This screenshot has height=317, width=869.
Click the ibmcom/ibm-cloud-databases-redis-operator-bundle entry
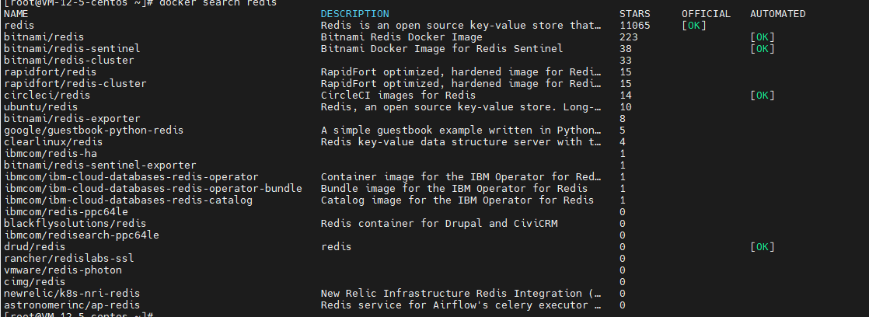pyautogui.click(x=153, y=189)
